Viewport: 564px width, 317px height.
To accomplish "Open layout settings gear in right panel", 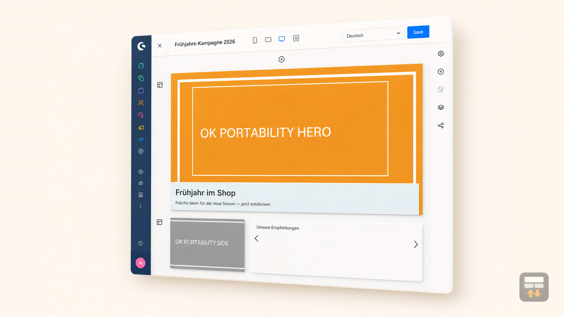I will pos(441,54).
